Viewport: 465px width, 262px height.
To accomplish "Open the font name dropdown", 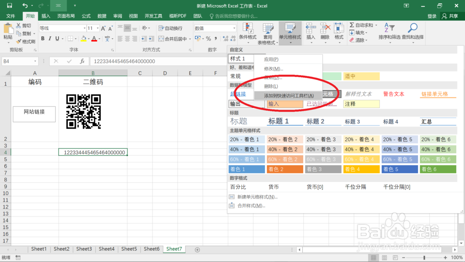I will [x=85, y=28].
